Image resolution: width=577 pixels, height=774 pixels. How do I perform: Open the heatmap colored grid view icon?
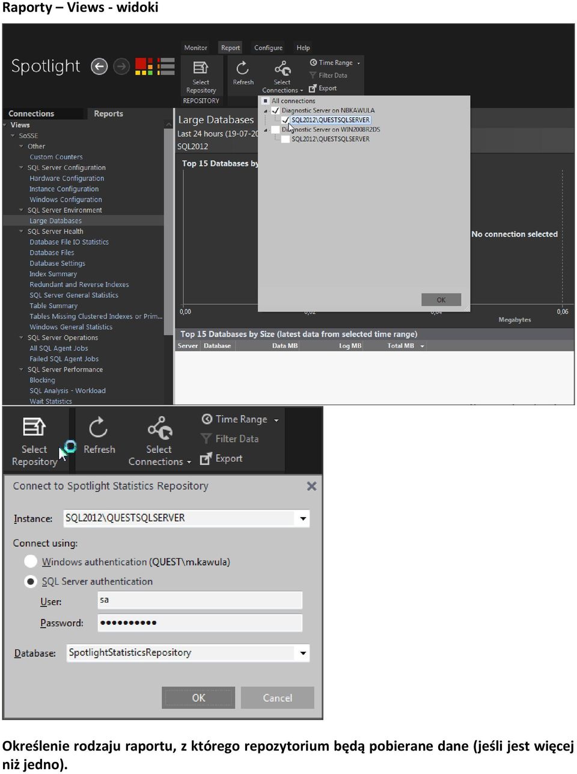144,66
